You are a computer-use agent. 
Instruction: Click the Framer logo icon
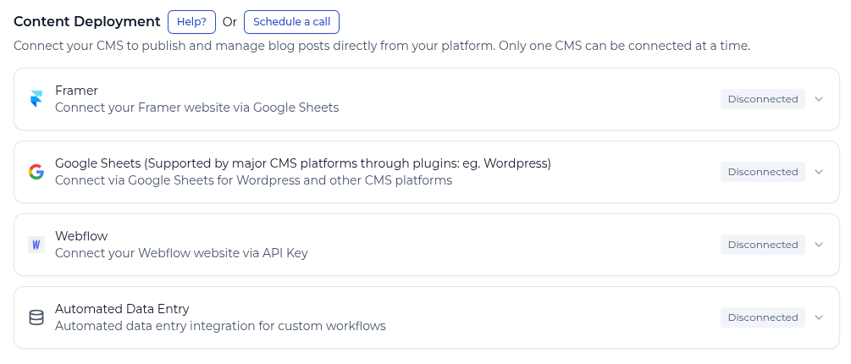(x=36, y=99)
